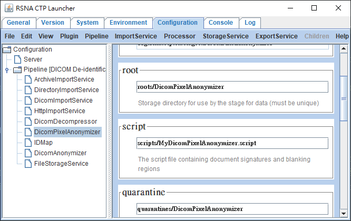Image resolution: width=351 pixels, height=221 pixels.
Task: Click the Java icon in the title bar
Action: [9, 8]
